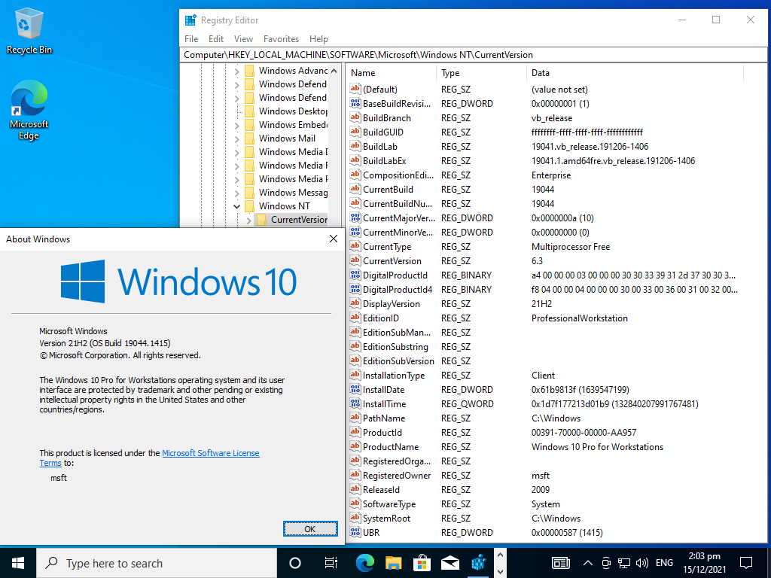The height and width of the screenshot is (578, 771).
Task: Expand the CurrentVersion registry key
Action: (x=248, y=220)
